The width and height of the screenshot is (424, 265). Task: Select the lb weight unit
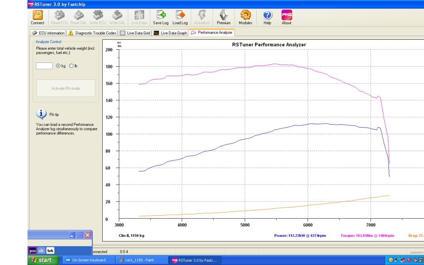71,66
